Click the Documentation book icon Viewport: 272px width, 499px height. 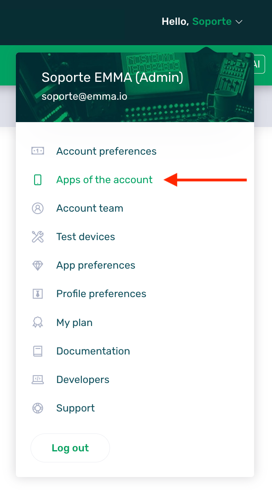coord(37,351)
